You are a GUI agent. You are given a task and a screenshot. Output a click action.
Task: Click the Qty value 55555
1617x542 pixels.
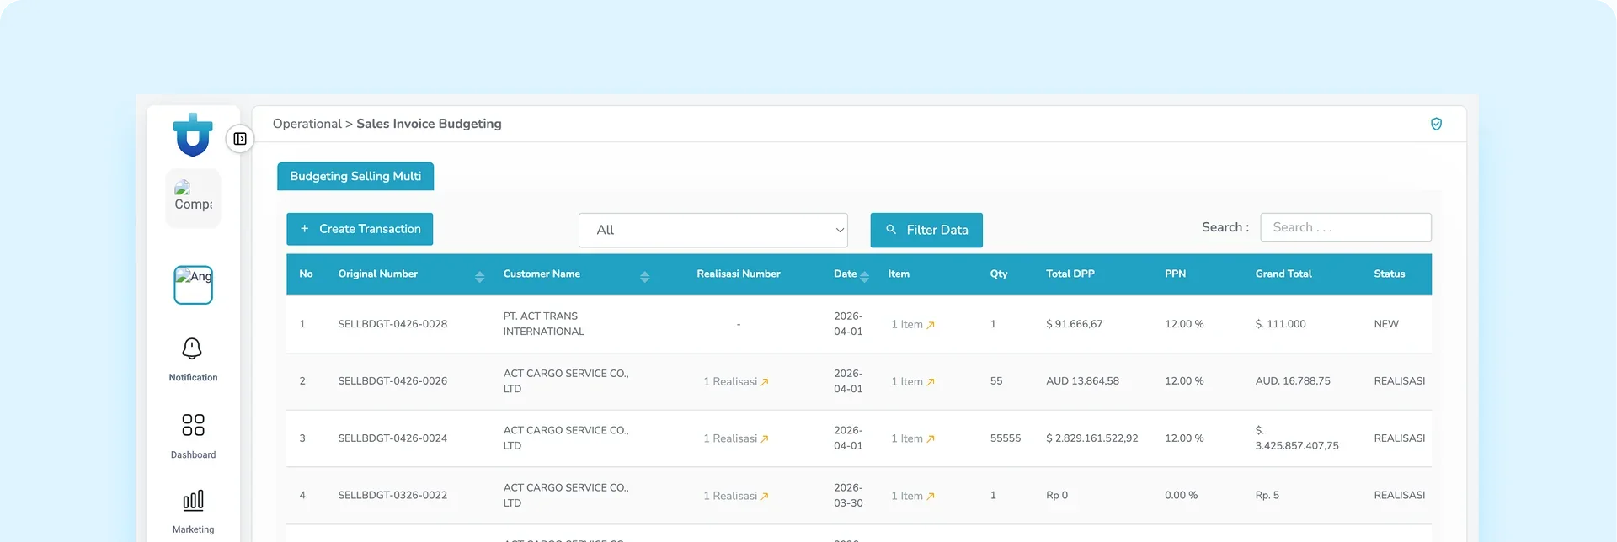1005,438
